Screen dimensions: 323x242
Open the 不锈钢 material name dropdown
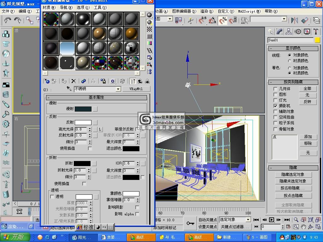(118, 89)
